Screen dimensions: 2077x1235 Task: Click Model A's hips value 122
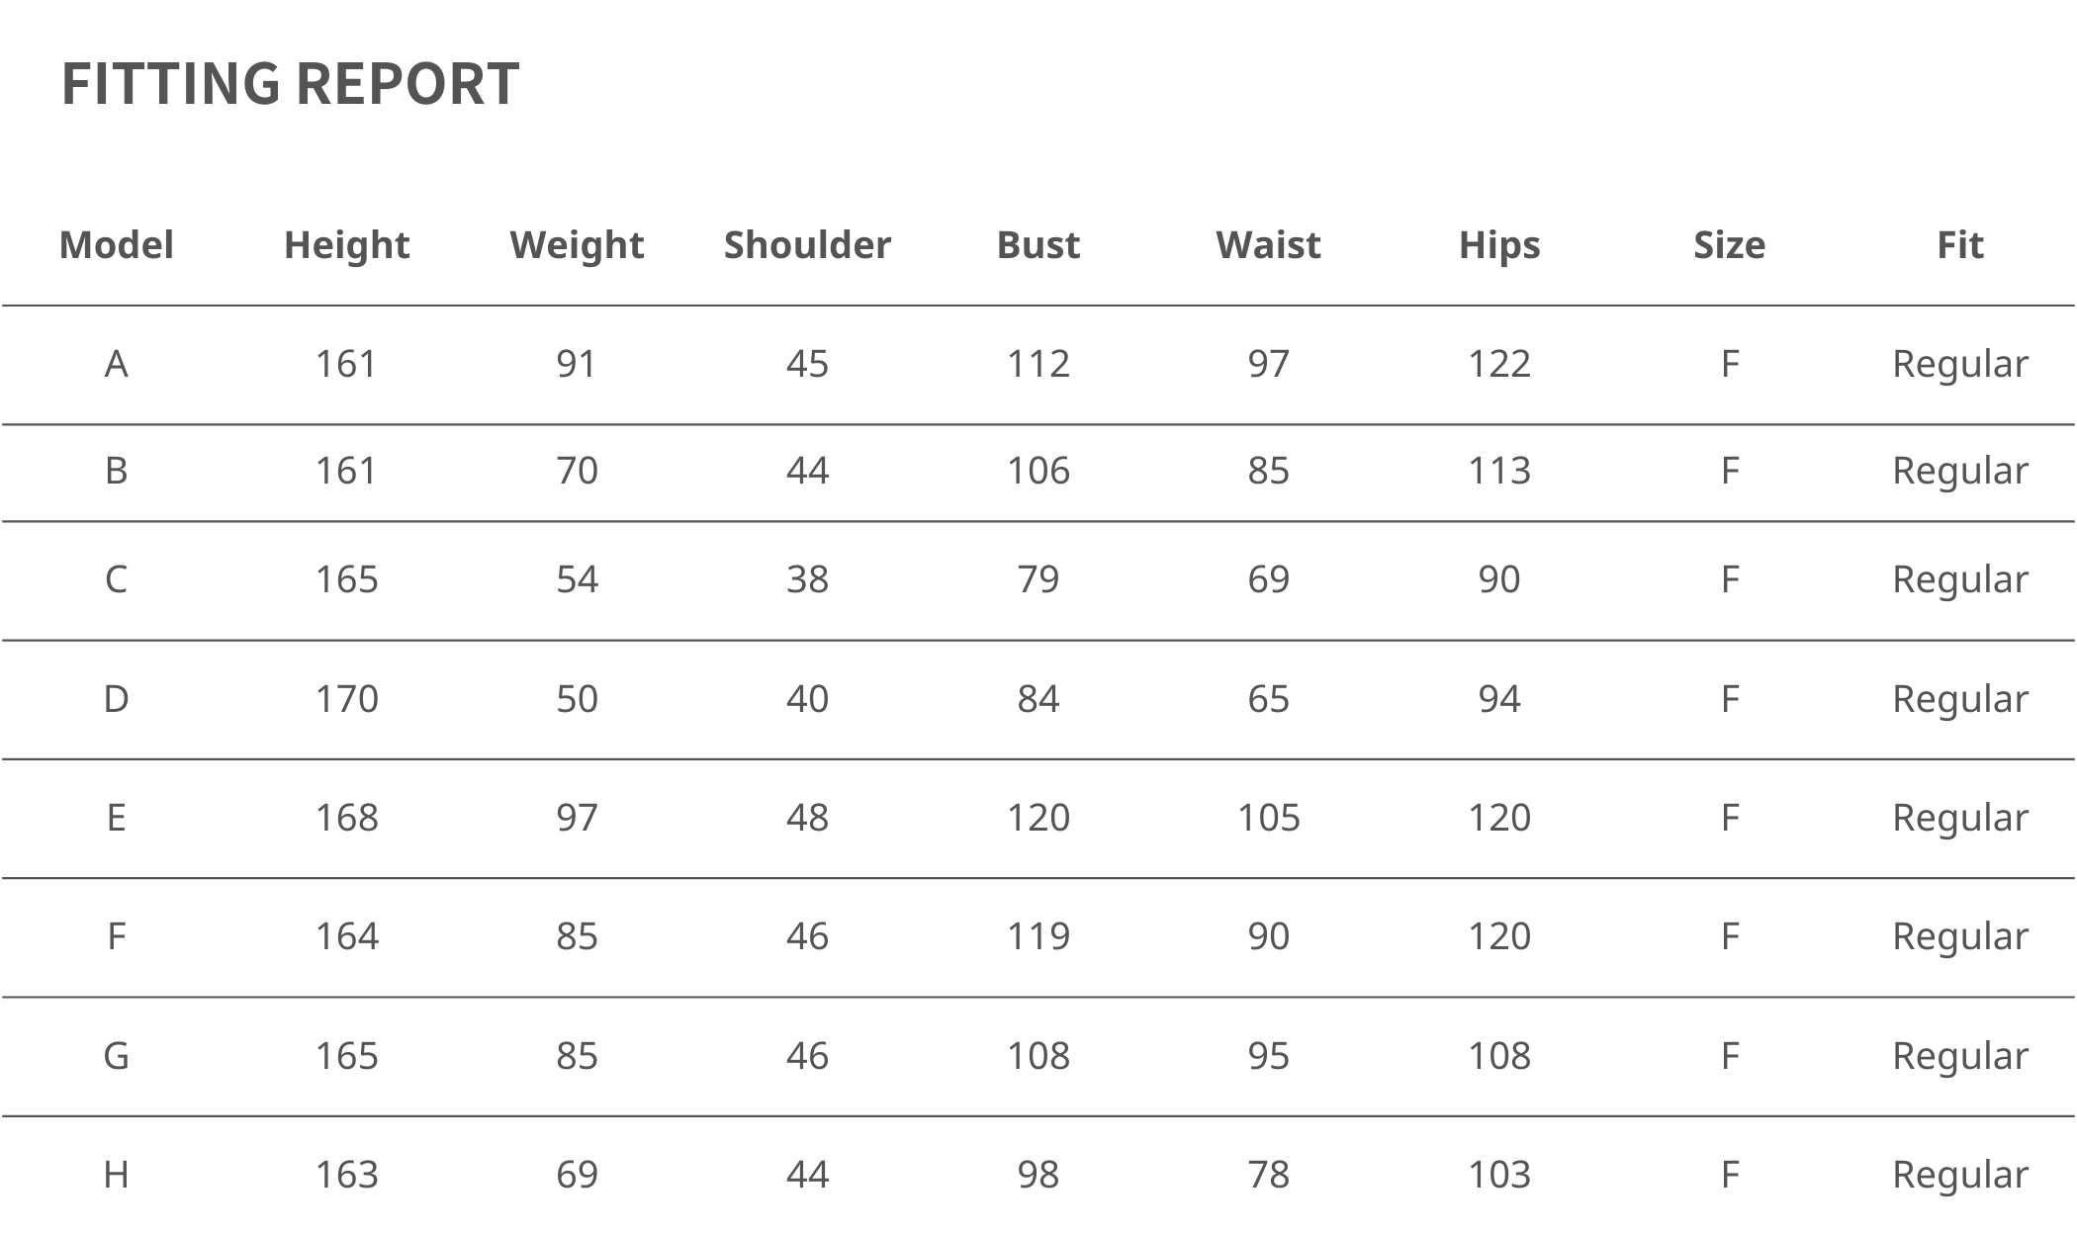(1499, 364)
